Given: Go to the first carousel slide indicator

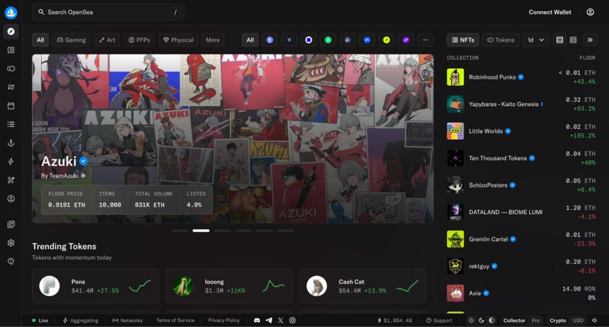Looking at the screenshot, I should pos(180,230).
